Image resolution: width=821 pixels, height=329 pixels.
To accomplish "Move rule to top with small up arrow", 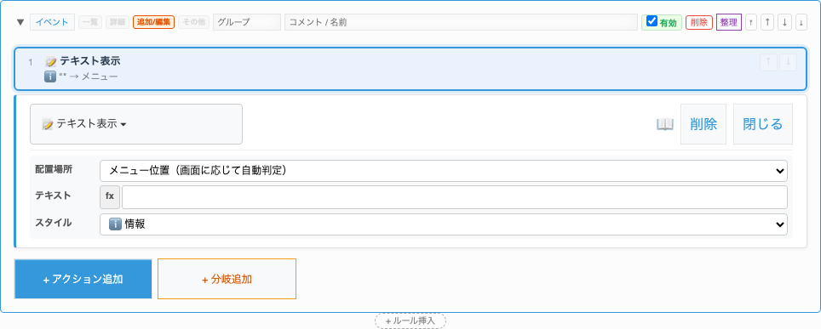I will (x=751, y=22).
